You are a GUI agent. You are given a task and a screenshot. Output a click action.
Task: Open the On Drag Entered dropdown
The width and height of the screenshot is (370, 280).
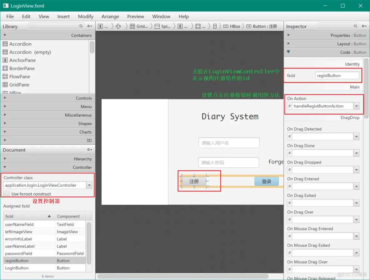click(x=356, y=186)
